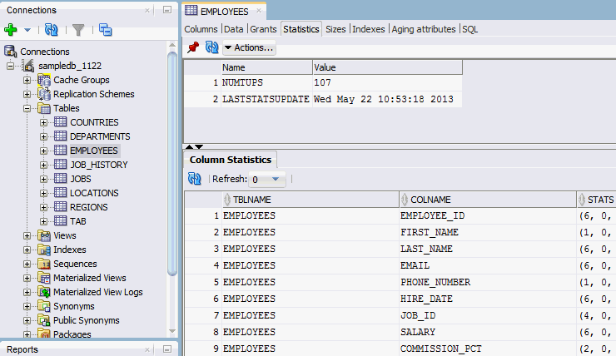Image resolution: width=616 pixels, height=356 pixels.
Task: Click the green plus New Connection icon
Action: pyautogui.click(x=11, y=30)
